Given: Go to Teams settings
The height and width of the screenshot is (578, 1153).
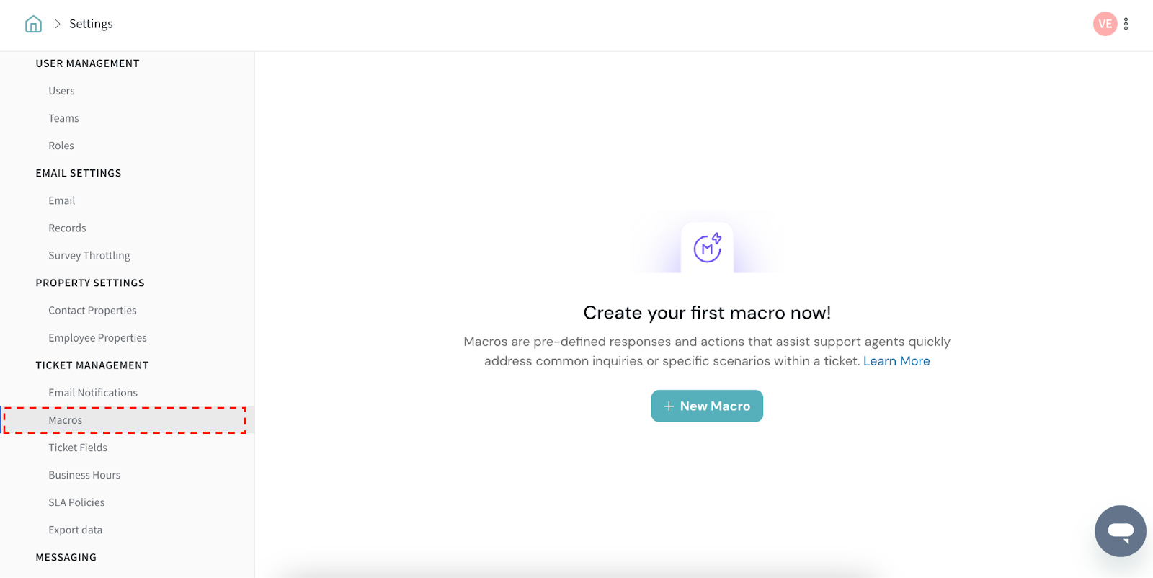Looking at the screenshot, I should click(63, 118).
